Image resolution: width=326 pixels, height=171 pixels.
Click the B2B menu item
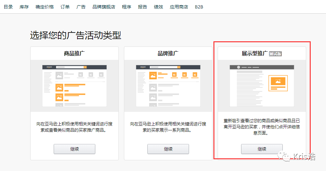pos(199,7)
